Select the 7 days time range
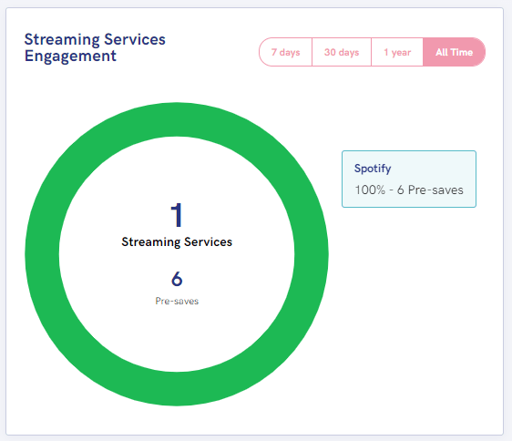Screen dimensions: 512x441 [286, 52]
